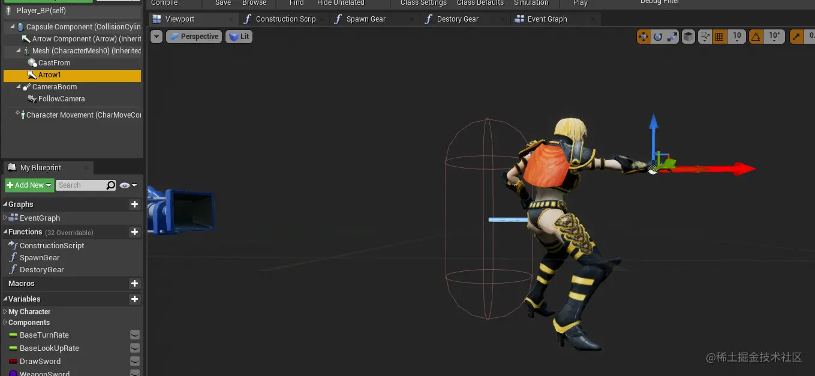Select the CastFrom component

click(72, 63)
